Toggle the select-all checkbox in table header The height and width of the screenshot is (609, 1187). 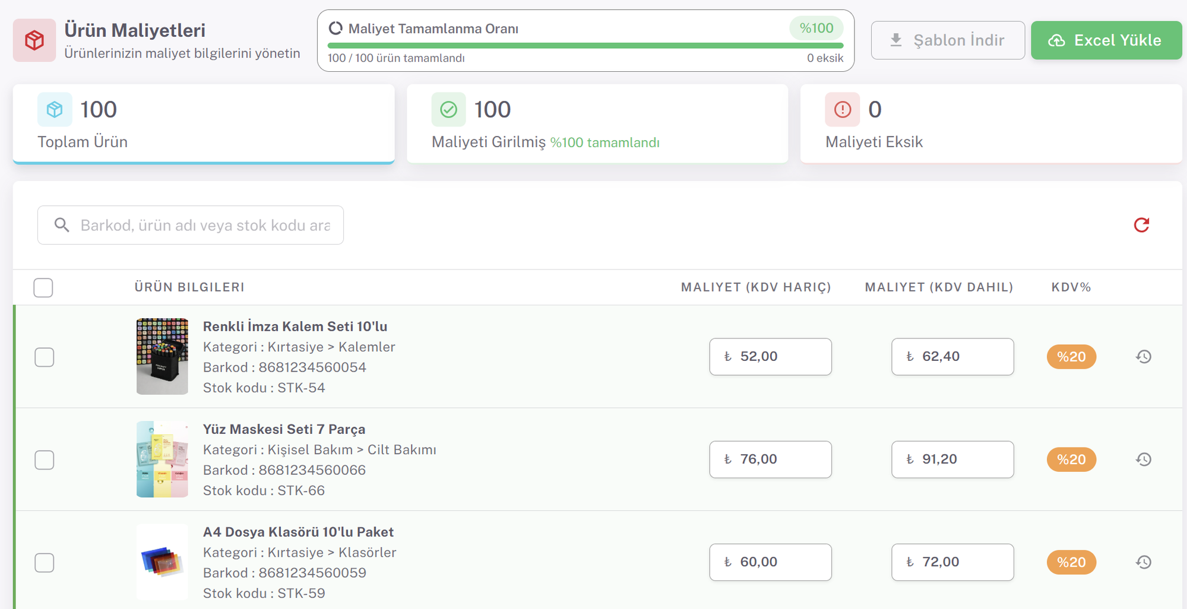click(x=43, y=288)
